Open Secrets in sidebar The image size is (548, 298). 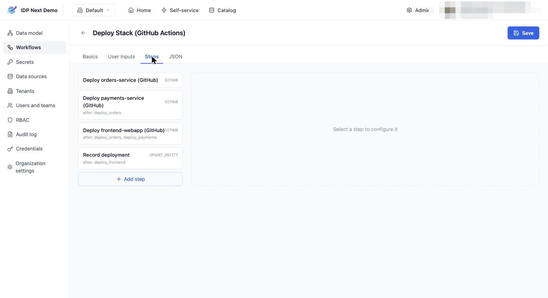click(35, 62)
